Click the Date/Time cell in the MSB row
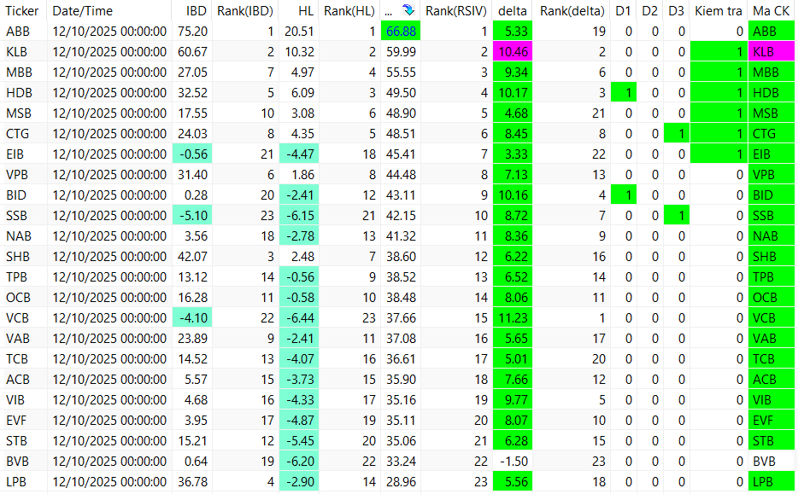 coord(109,113)
